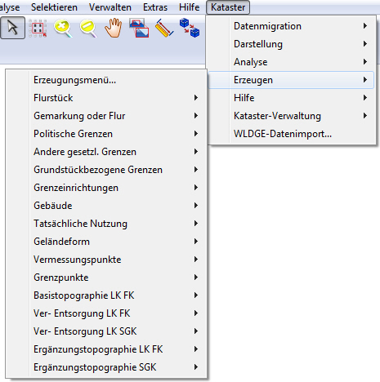Select the pan hand tool
The width and height of the screenshot is (380, 382).
click(x=114, y=28)
